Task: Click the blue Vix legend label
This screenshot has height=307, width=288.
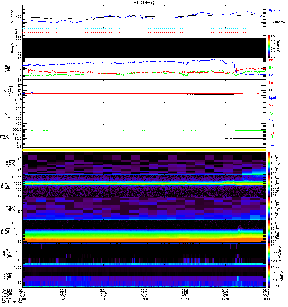Action: pos(271,120)
